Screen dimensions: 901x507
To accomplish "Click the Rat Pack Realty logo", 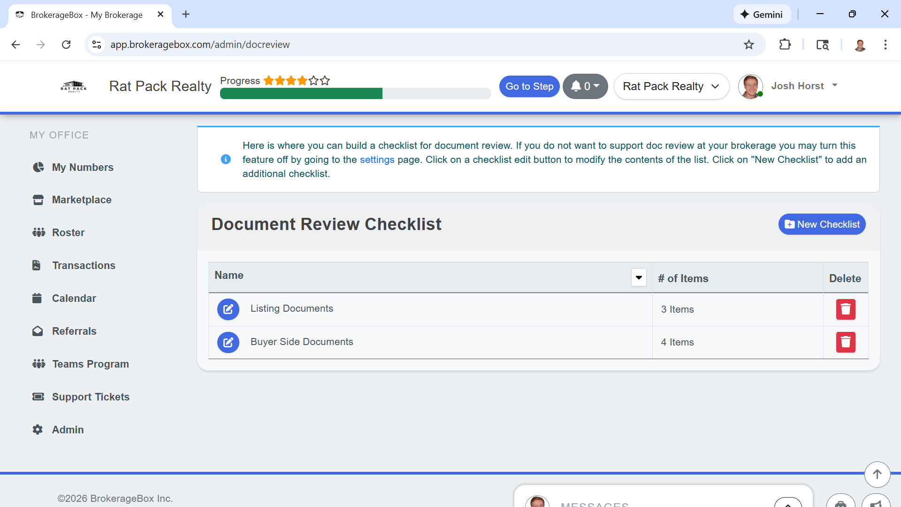I will tap(74, 86).
